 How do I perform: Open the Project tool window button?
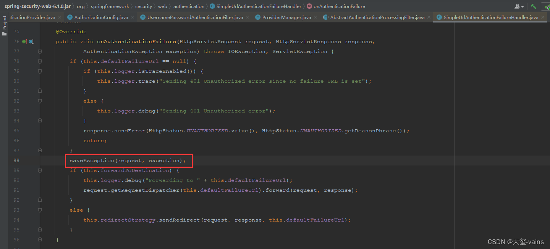(5, 26)
